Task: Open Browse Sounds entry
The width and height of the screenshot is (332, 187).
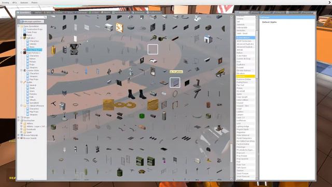Action: coord(29,138)
